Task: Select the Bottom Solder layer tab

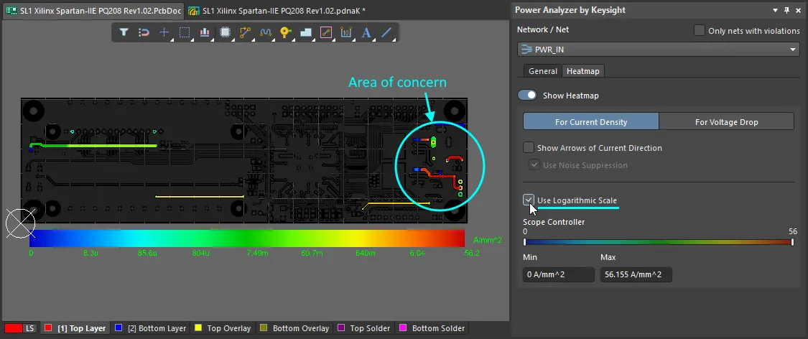Action: [432, 328]
